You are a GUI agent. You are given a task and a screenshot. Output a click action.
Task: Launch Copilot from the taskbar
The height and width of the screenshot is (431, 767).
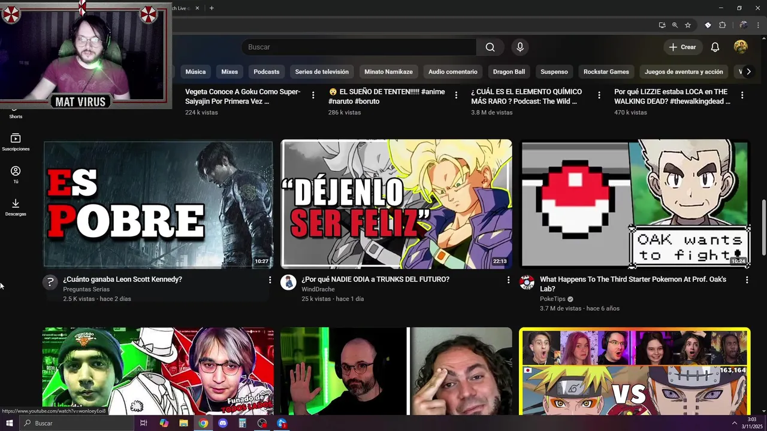tap(164, 423)
